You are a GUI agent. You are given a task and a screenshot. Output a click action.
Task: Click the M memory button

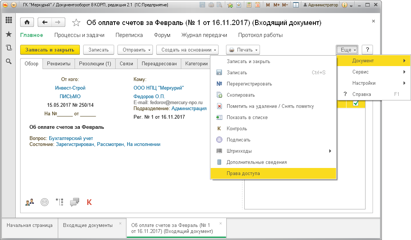[x=268, y=5]
